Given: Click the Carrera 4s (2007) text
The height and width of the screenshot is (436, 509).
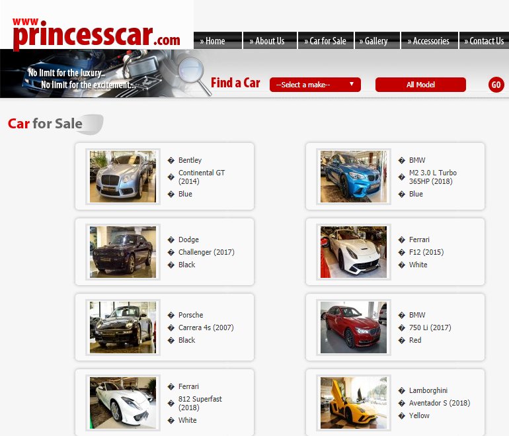Looking at the screenshot, I should [x=206, y=327].
